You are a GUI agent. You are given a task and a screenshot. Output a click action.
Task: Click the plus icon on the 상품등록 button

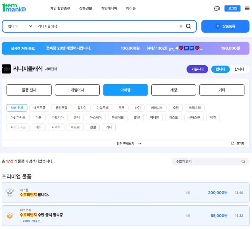(x=218, y=26)
